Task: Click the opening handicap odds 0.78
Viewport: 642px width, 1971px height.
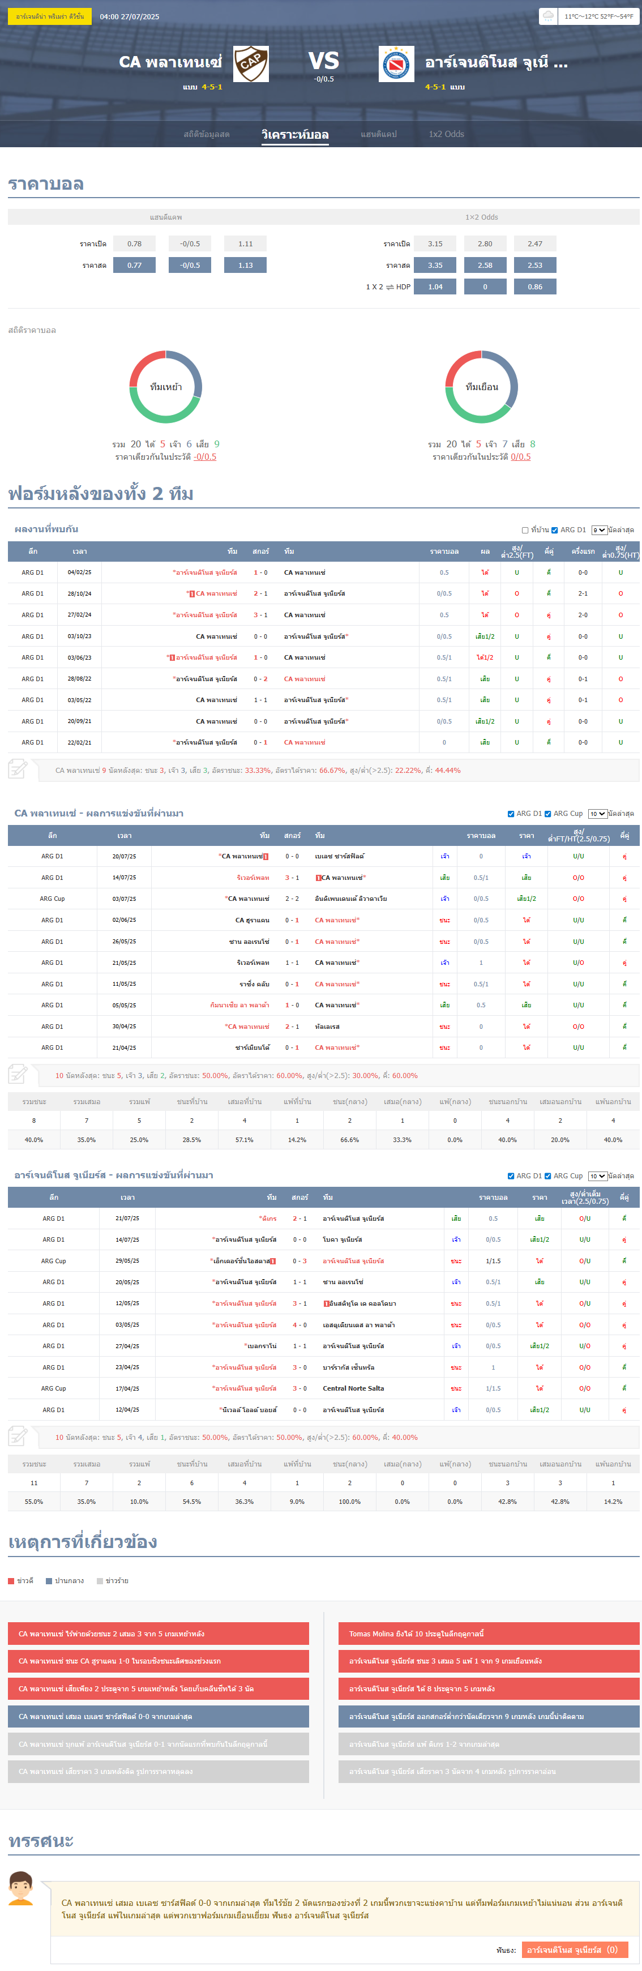Action: [x=135, y=243]
